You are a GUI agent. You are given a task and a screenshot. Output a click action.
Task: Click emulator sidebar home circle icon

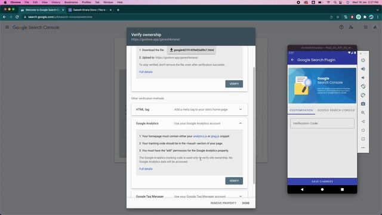363,130
